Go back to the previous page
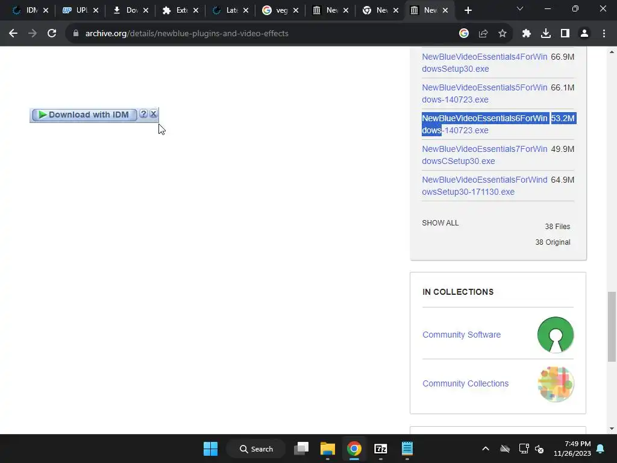 click(13, 34)
